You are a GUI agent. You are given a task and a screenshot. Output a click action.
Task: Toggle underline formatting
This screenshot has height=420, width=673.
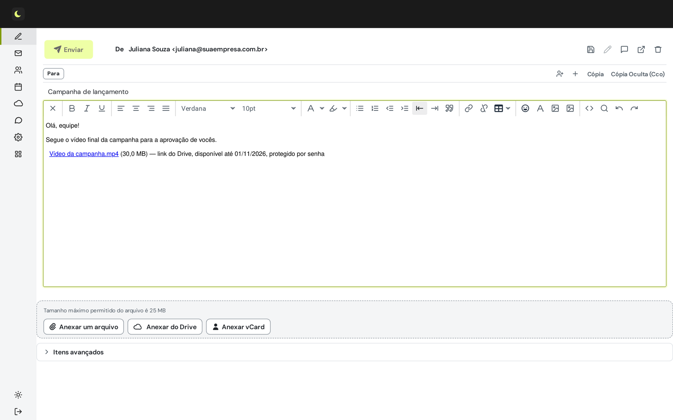tap(102, 108)
